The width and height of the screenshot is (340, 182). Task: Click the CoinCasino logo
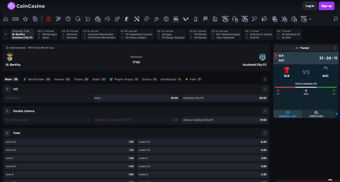coord(26,6)
